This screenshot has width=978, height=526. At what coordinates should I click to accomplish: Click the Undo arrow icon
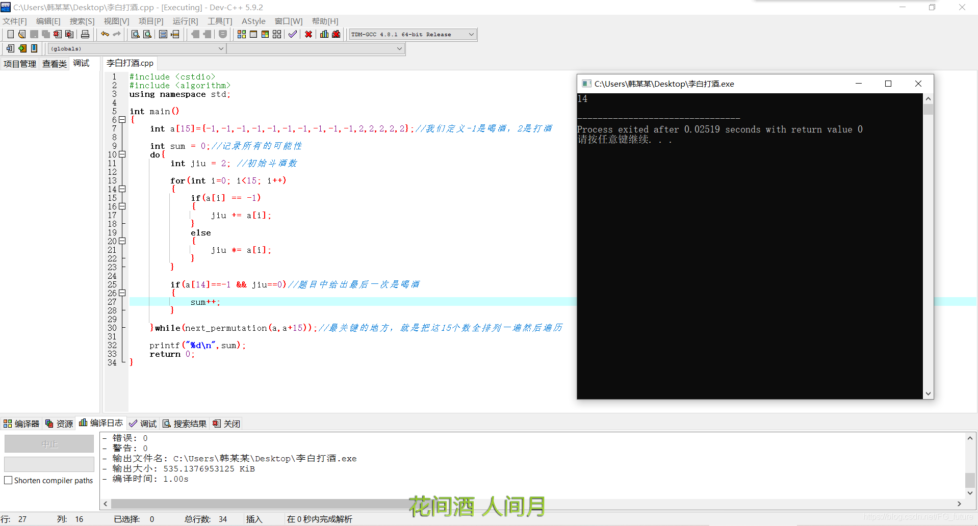[x=105, y=34]
